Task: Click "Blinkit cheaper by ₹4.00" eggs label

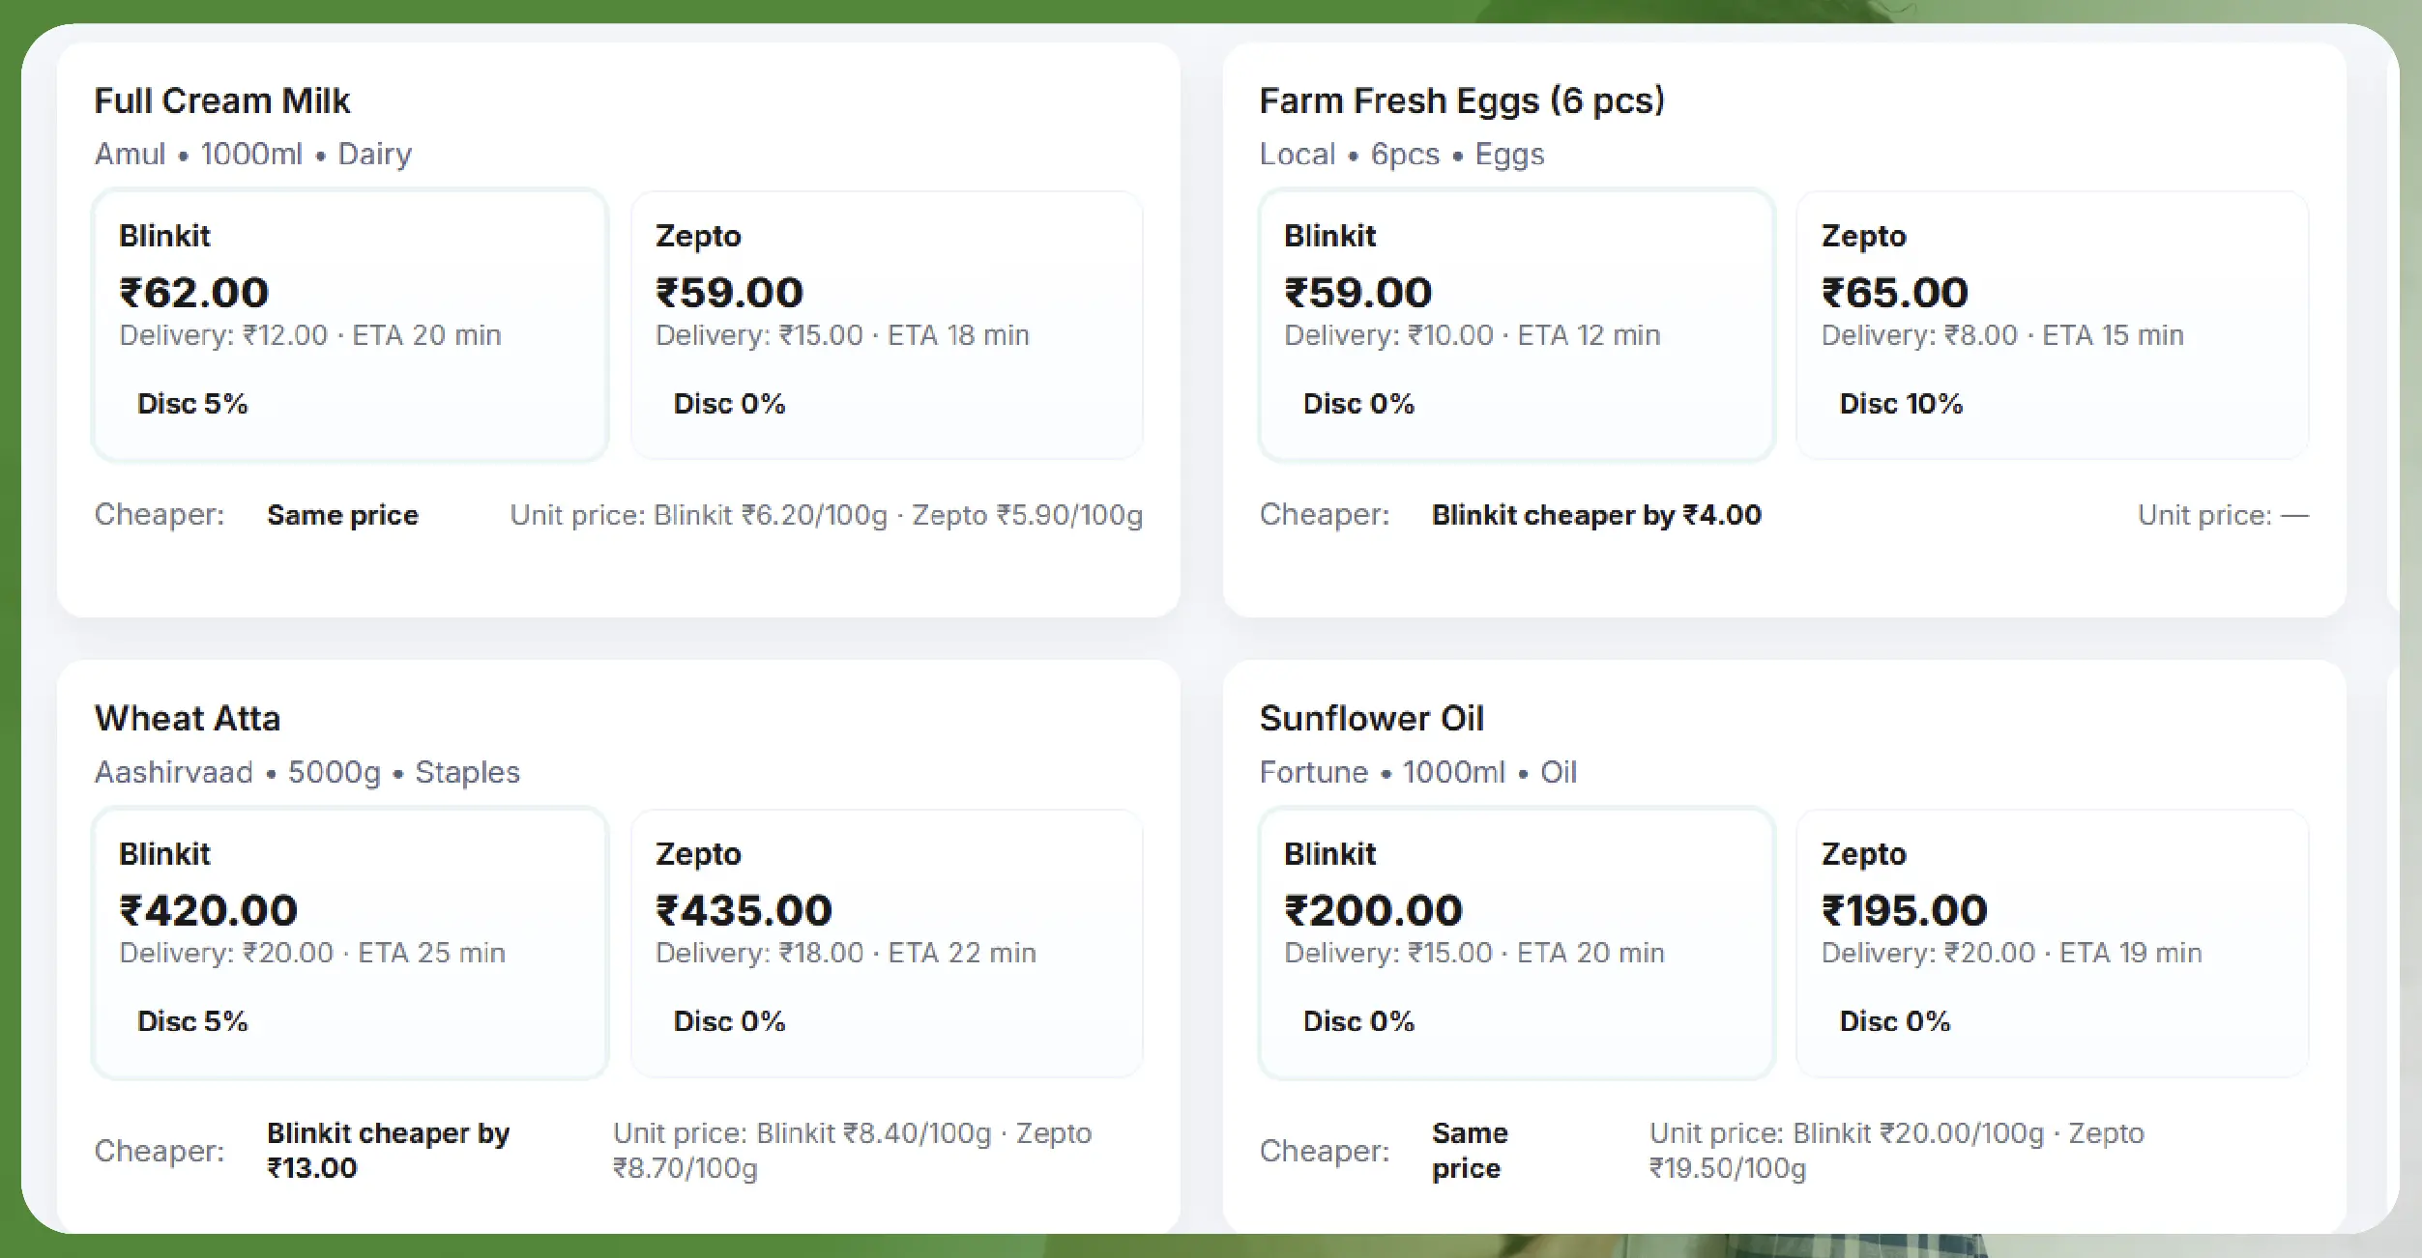Action: coord(1596,515)
